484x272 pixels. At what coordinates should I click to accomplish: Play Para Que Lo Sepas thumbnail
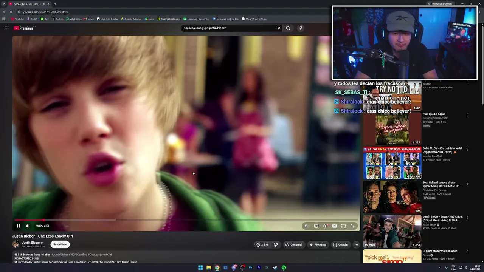[x=392, y=129]
